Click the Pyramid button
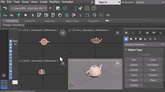 pyautogui.click(x=153, y=75)
